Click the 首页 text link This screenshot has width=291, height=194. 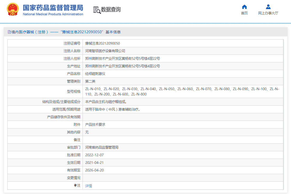pos(244,13)
